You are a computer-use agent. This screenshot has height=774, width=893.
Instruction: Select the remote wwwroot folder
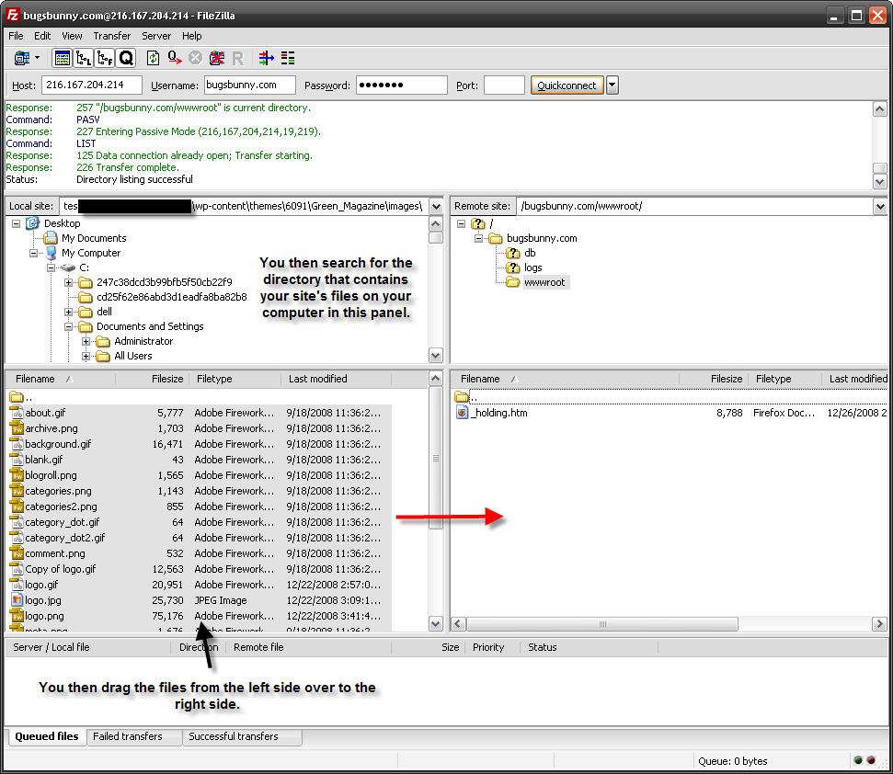[544, 282]
